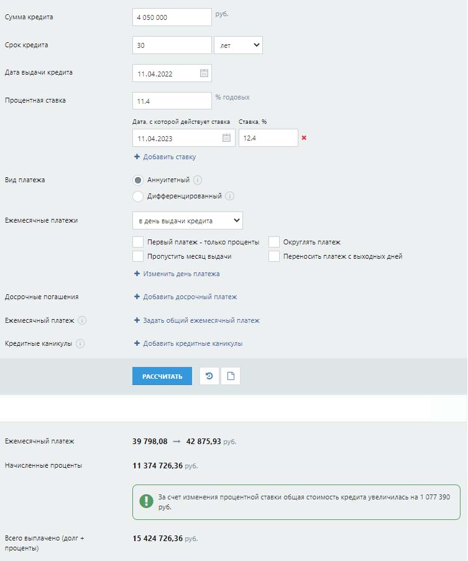The image size is (468, 561).
Task: Check the Округлять платеж option
Action: point(274,242)
